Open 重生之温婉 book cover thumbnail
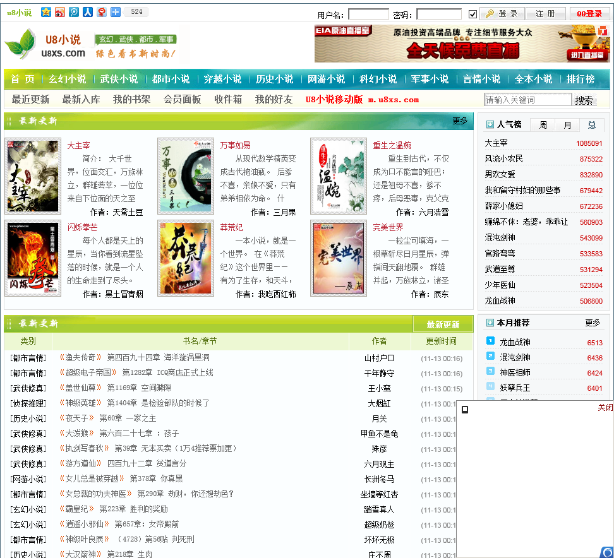614x558 pixels. click(x=339, y=176)
